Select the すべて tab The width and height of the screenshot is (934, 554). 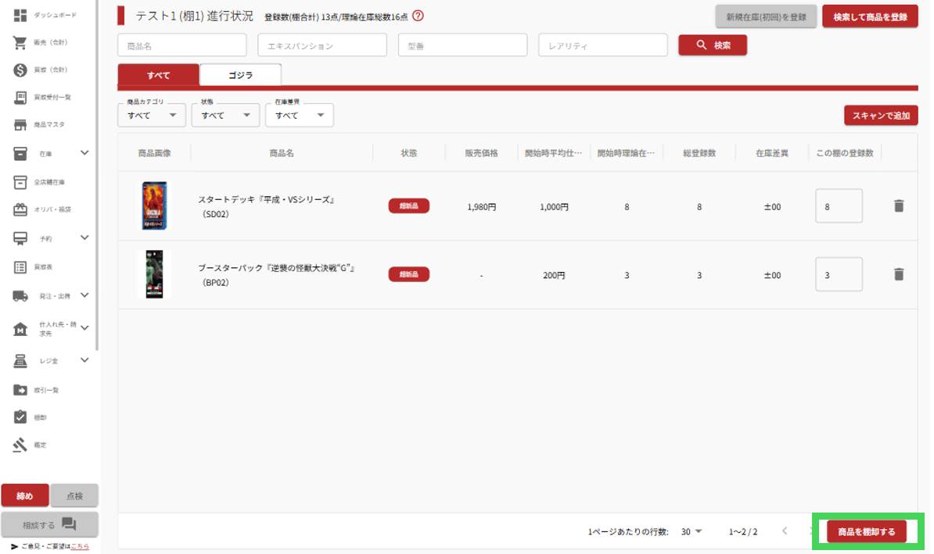pos(158,76)
